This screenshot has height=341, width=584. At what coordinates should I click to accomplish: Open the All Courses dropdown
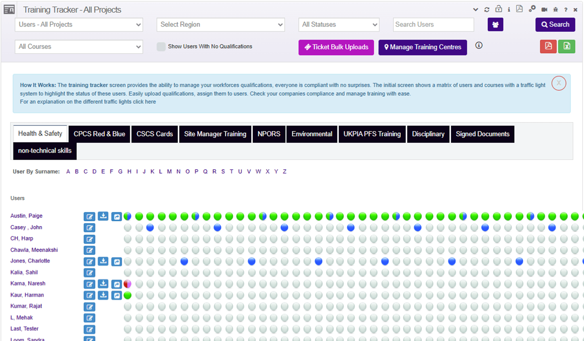79,47
